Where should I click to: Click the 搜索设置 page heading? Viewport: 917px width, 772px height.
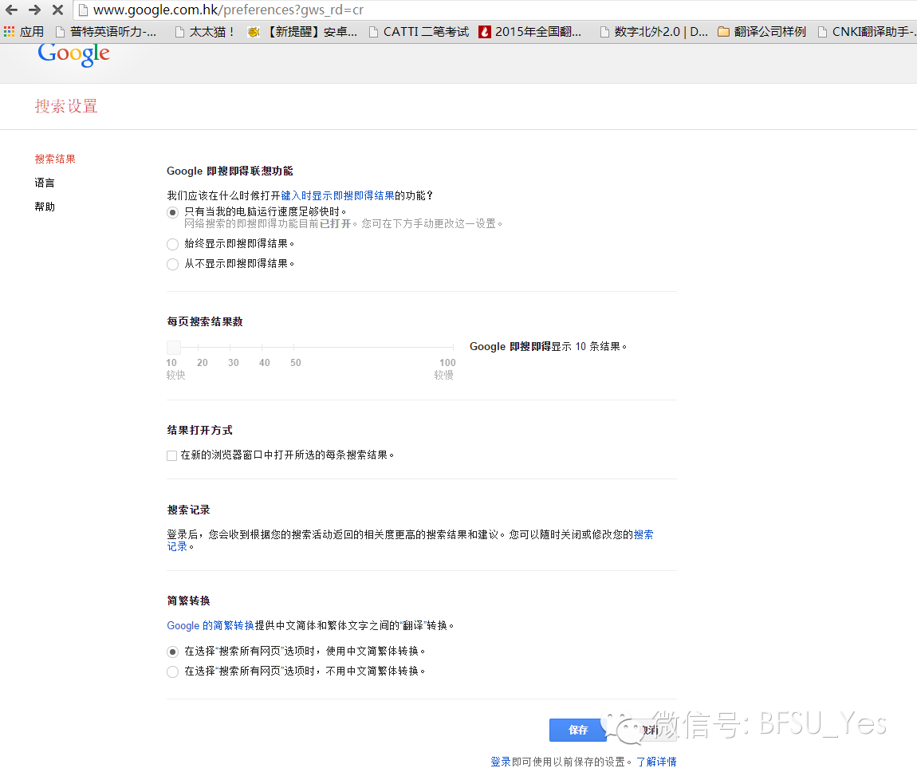point(66,106)
